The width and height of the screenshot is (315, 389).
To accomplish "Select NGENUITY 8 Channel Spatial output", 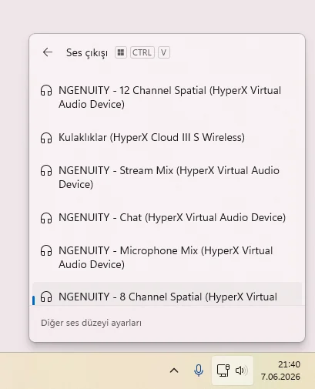I will pos(167,293).
